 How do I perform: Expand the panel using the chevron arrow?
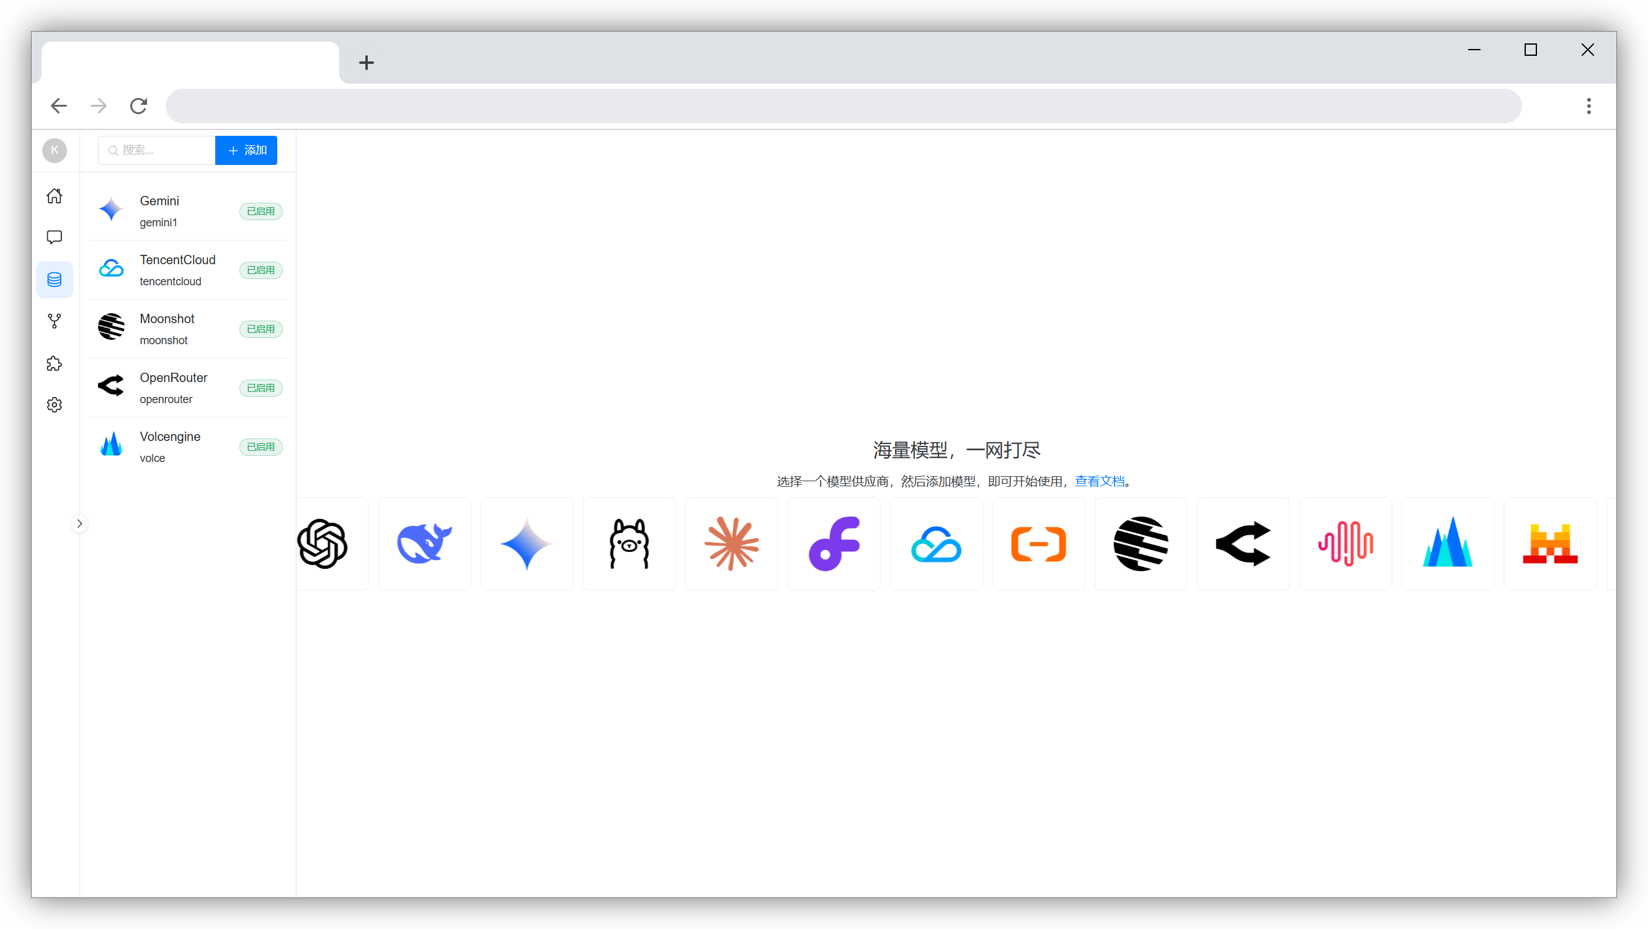tap(79, 523)
